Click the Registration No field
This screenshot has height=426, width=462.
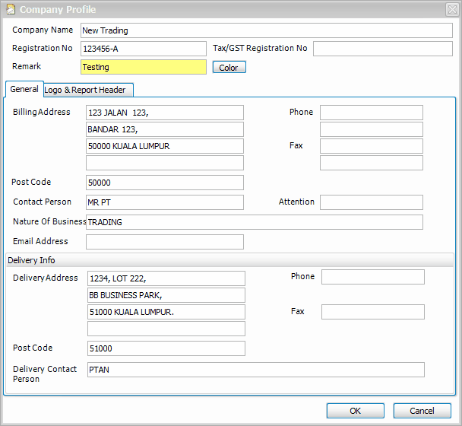pos(143,49)
